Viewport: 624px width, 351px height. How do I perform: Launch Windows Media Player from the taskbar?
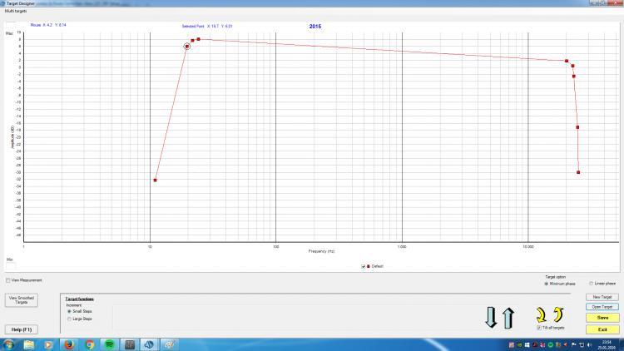tap(48, 344)
